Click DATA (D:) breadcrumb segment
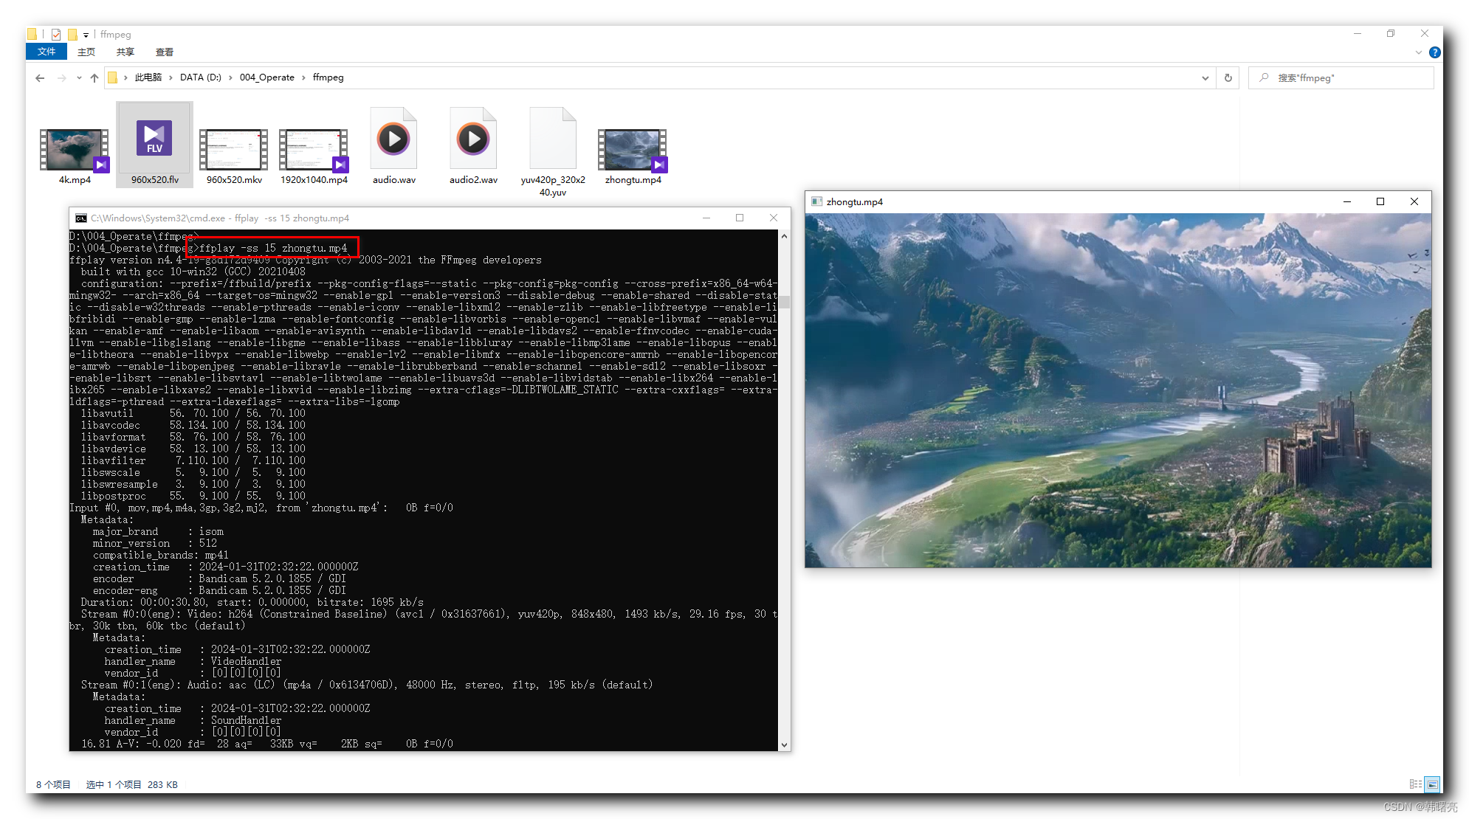The image size is (1469, 819). [200, 77]
